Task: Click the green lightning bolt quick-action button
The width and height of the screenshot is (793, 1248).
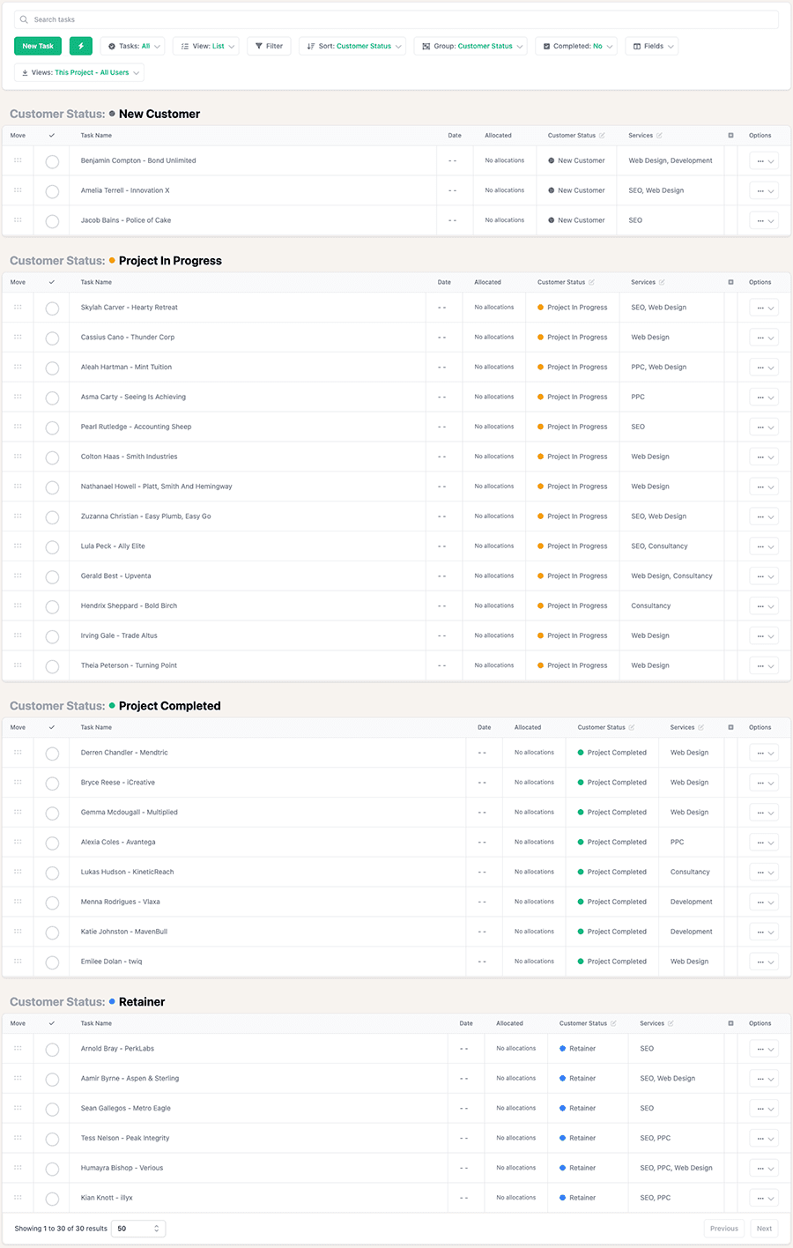Action: pos(80,46)
